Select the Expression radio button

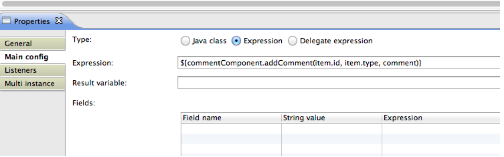236,41
